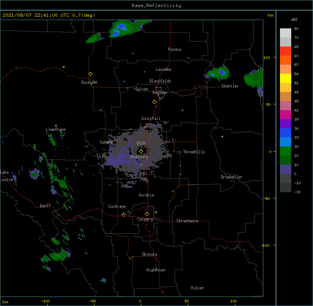The width and height of the screenshot is (313, 306).
Task: Click the white asterisk marker east of Innisfail
Action: 182,110
